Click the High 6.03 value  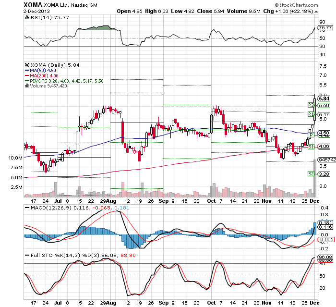point(156,11)
